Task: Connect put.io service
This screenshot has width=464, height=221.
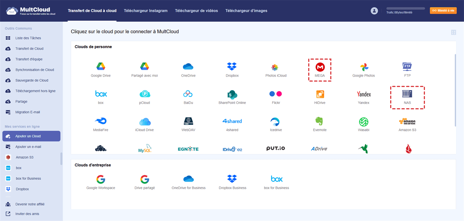Action: pos(276,149)
